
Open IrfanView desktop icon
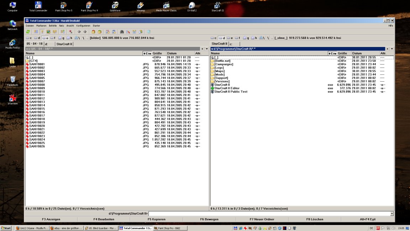(x=12, y=100)
